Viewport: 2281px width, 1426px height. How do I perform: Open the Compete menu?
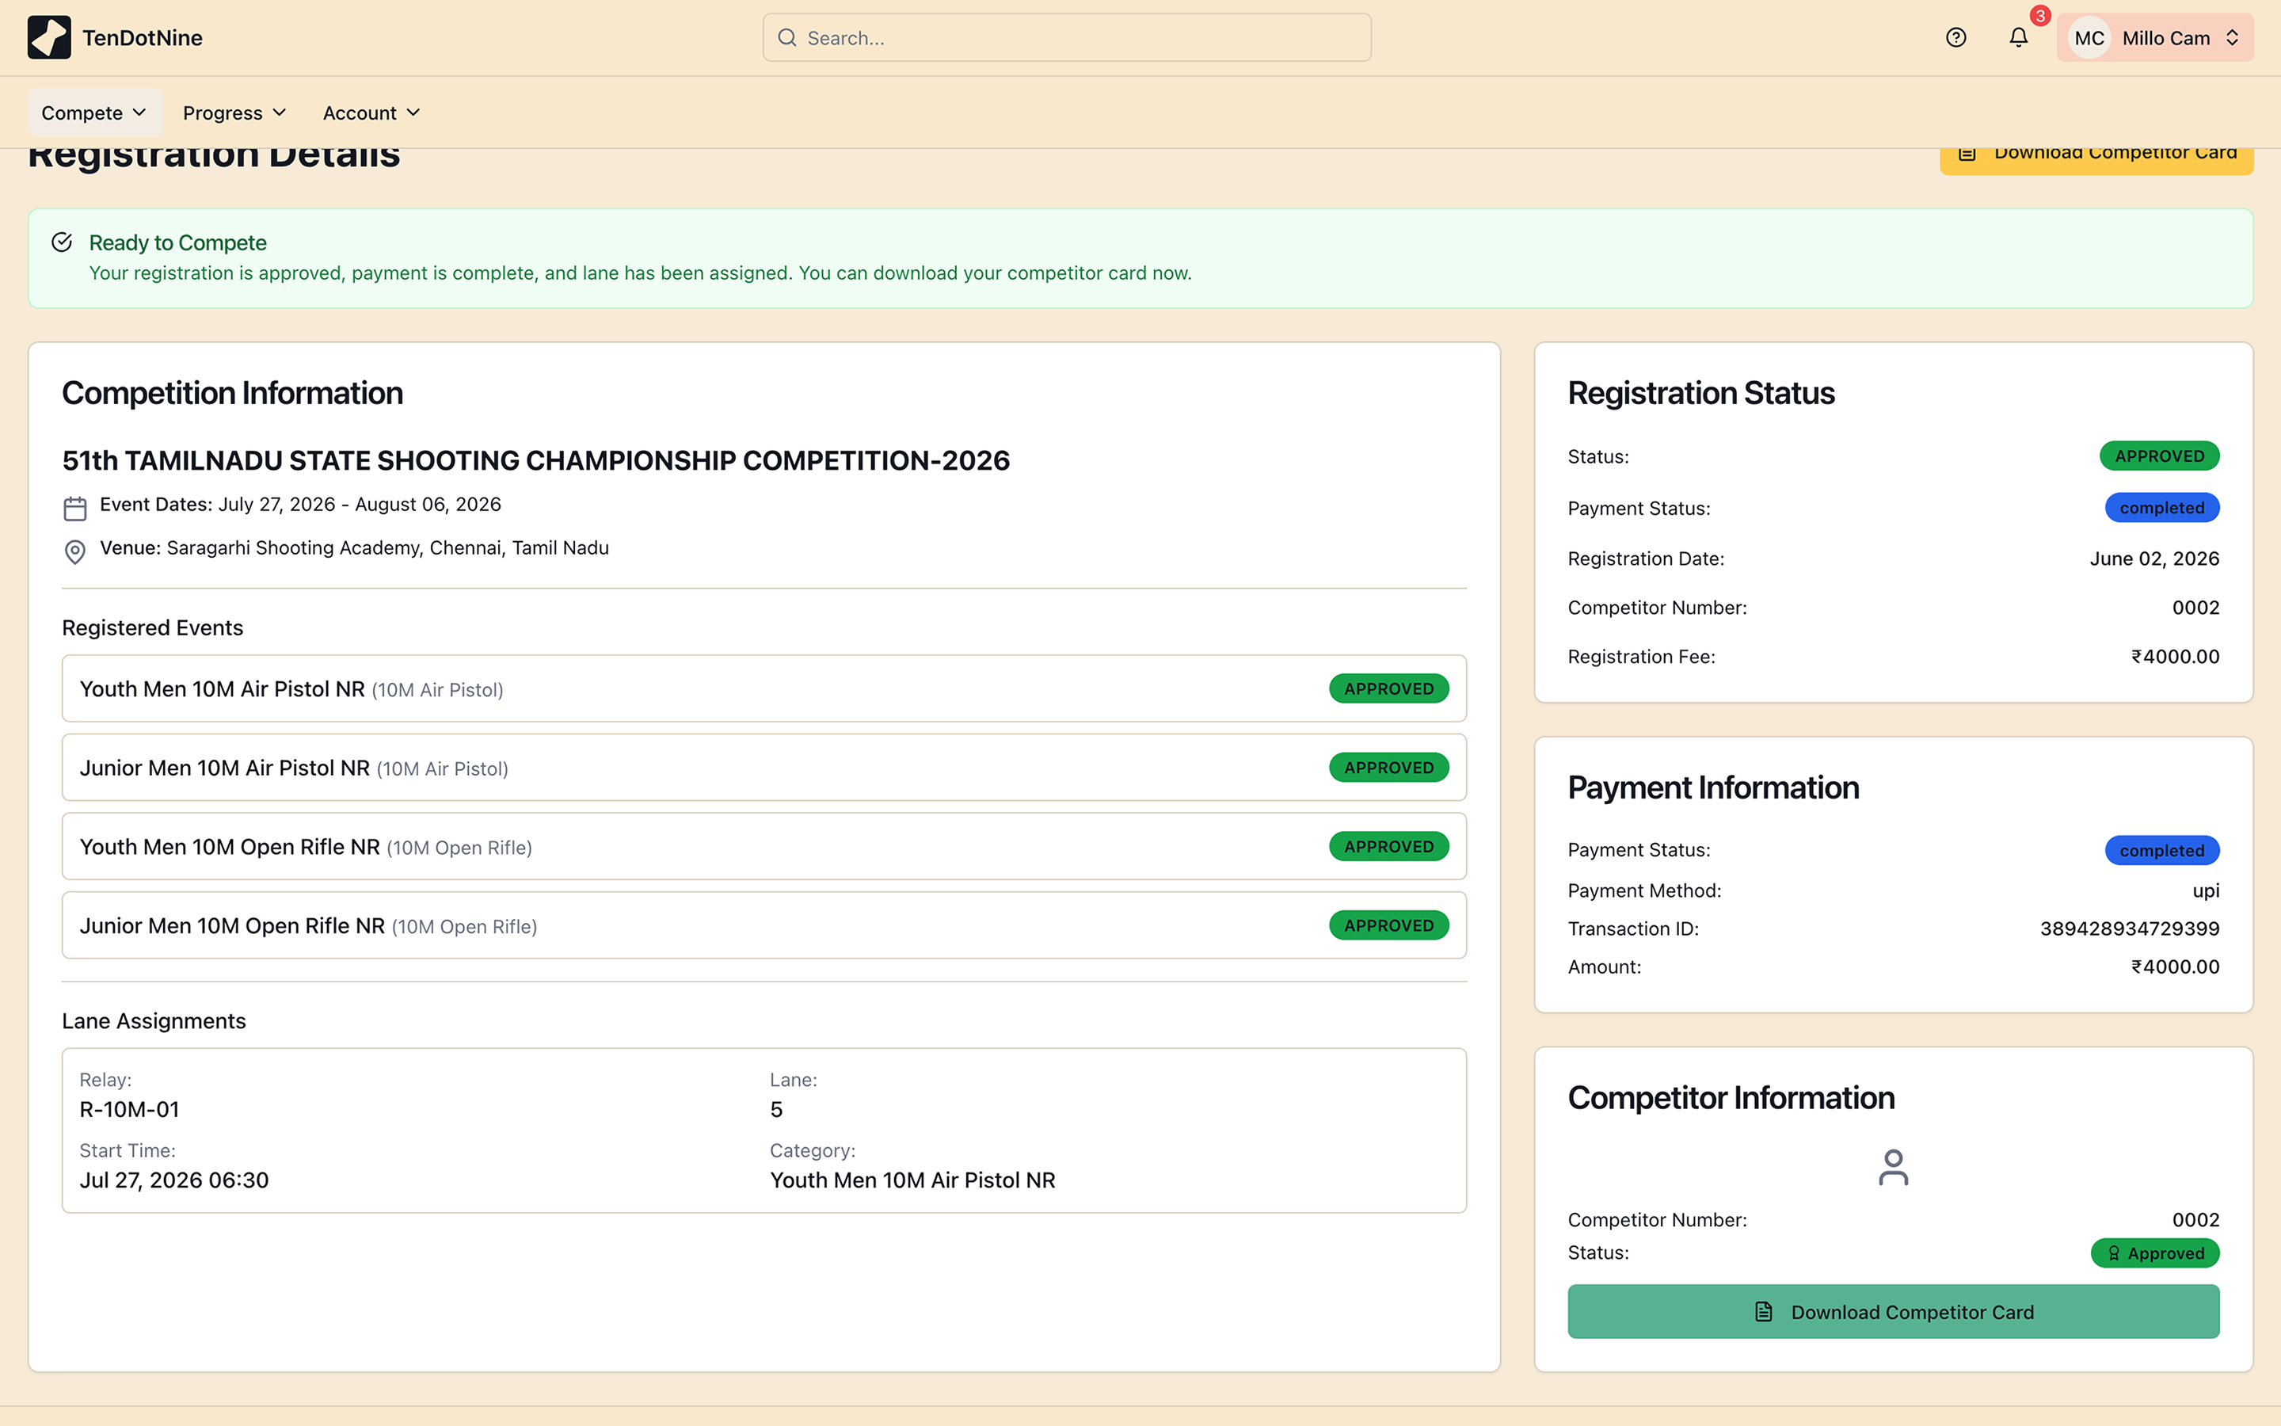point(94,113)
